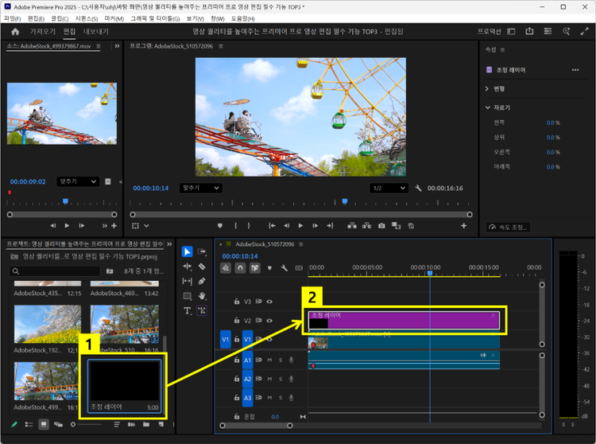Toggle timeline snap magnet button

pos(241,268)
